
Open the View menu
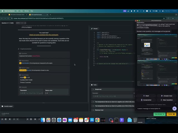click(x=21, y=11)
